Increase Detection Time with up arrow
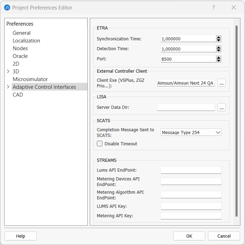245x245 pixels. tap(219, 47)
